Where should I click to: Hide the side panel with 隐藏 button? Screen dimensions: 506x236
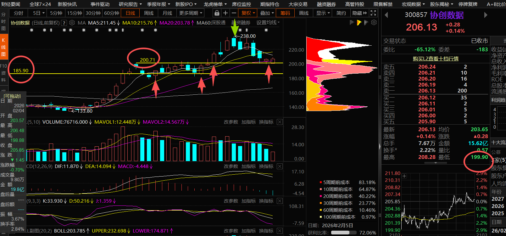pos(359,13)
